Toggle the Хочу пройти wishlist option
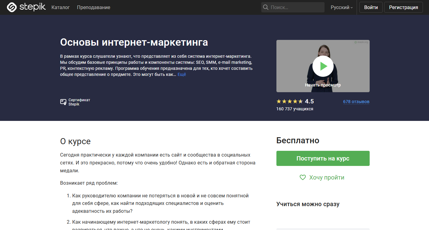429x230 pixels. 327,177
